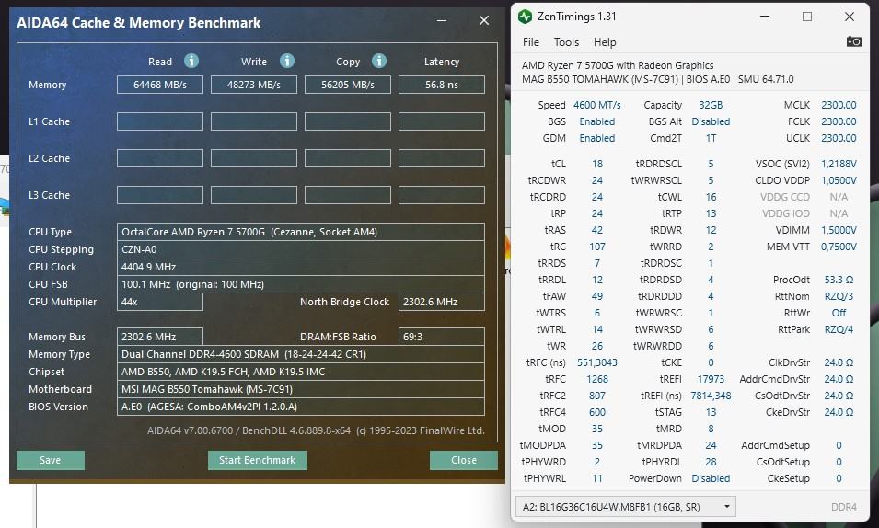Minimize the AIDA64 benchmark window
This screenshot has width=879, height=528.
point(442,21)
